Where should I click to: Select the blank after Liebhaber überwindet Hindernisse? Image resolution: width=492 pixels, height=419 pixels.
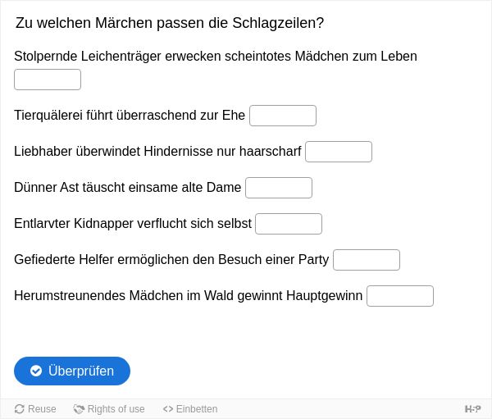339,152
